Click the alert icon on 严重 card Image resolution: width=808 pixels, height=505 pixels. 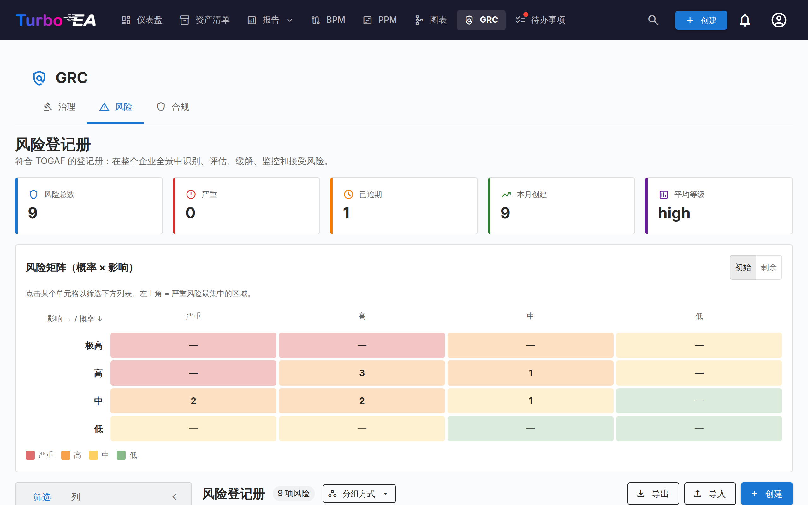(191, 194)
